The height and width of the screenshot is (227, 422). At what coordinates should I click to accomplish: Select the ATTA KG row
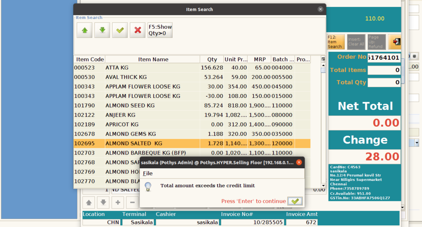(192, 68)
